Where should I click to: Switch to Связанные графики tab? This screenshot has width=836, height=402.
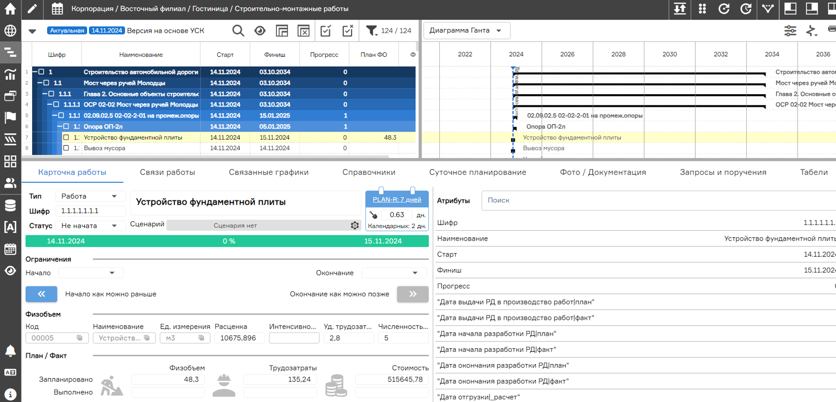coord(268,172)
